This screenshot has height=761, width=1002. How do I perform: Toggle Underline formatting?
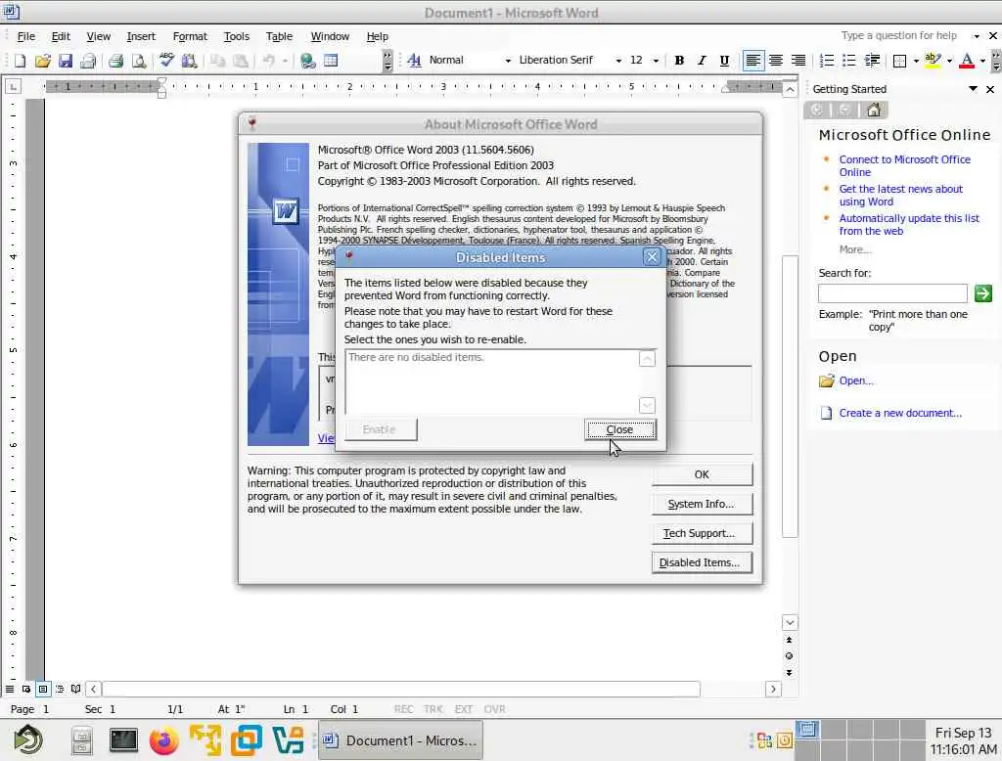pyautogui.click(x=724, y=60)
